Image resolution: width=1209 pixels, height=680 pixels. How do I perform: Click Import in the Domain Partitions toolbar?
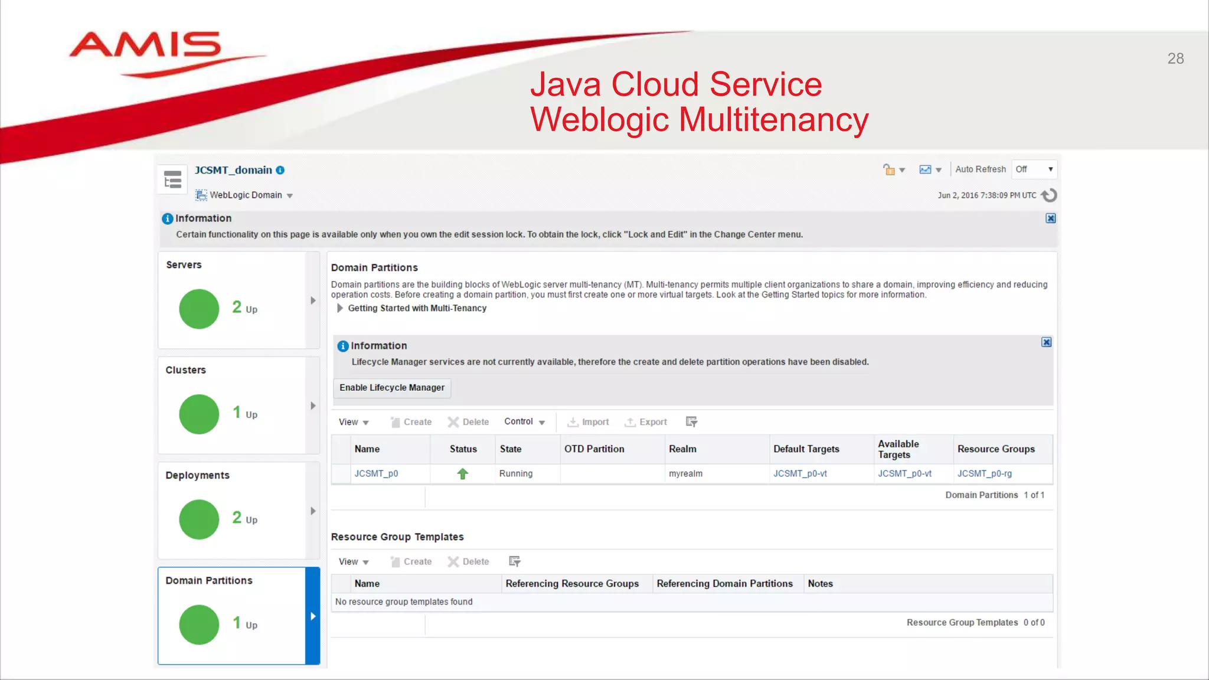(588, 422)
